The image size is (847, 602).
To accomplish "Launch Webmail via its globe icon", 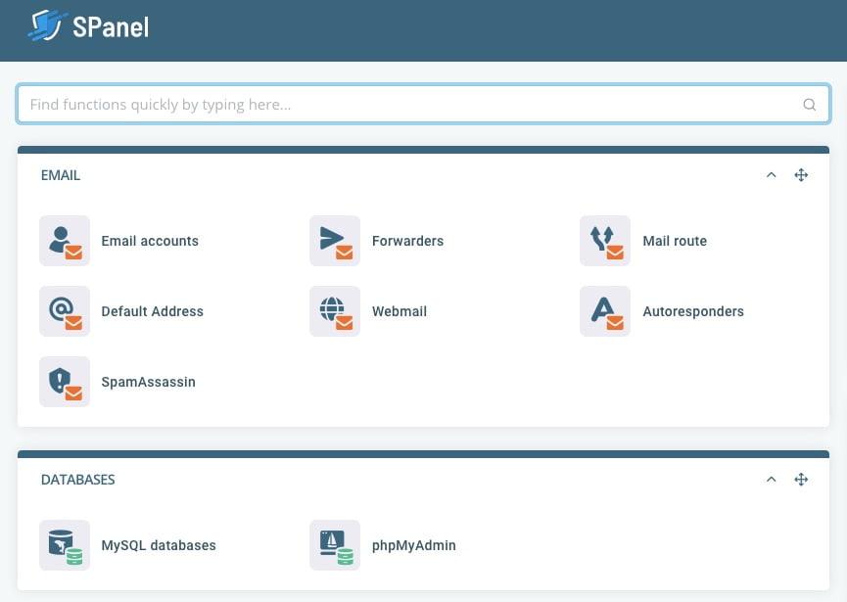I will click(x=335, y=311).
